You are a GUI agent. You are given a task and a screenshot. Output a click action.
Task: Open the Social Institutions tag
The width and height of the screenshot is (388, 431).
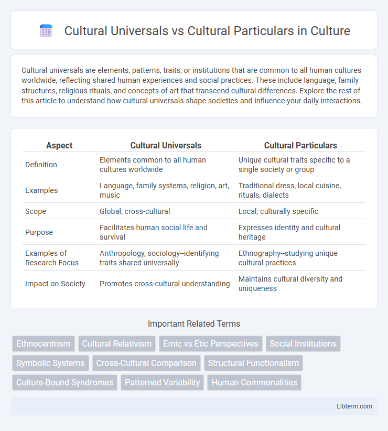click(303, 343)
